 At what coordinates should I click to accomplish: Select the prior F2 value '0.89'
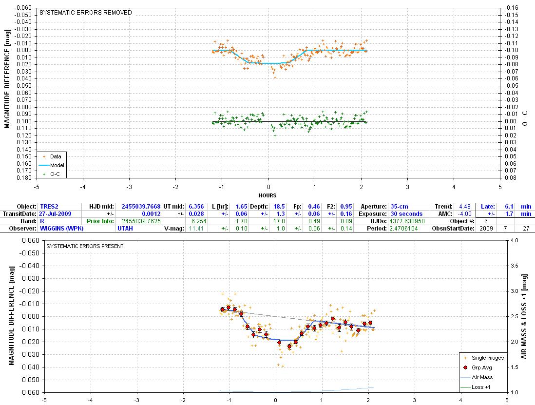[346, 221]
